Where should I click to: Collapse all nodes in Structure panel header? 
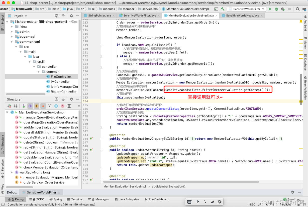64,99
